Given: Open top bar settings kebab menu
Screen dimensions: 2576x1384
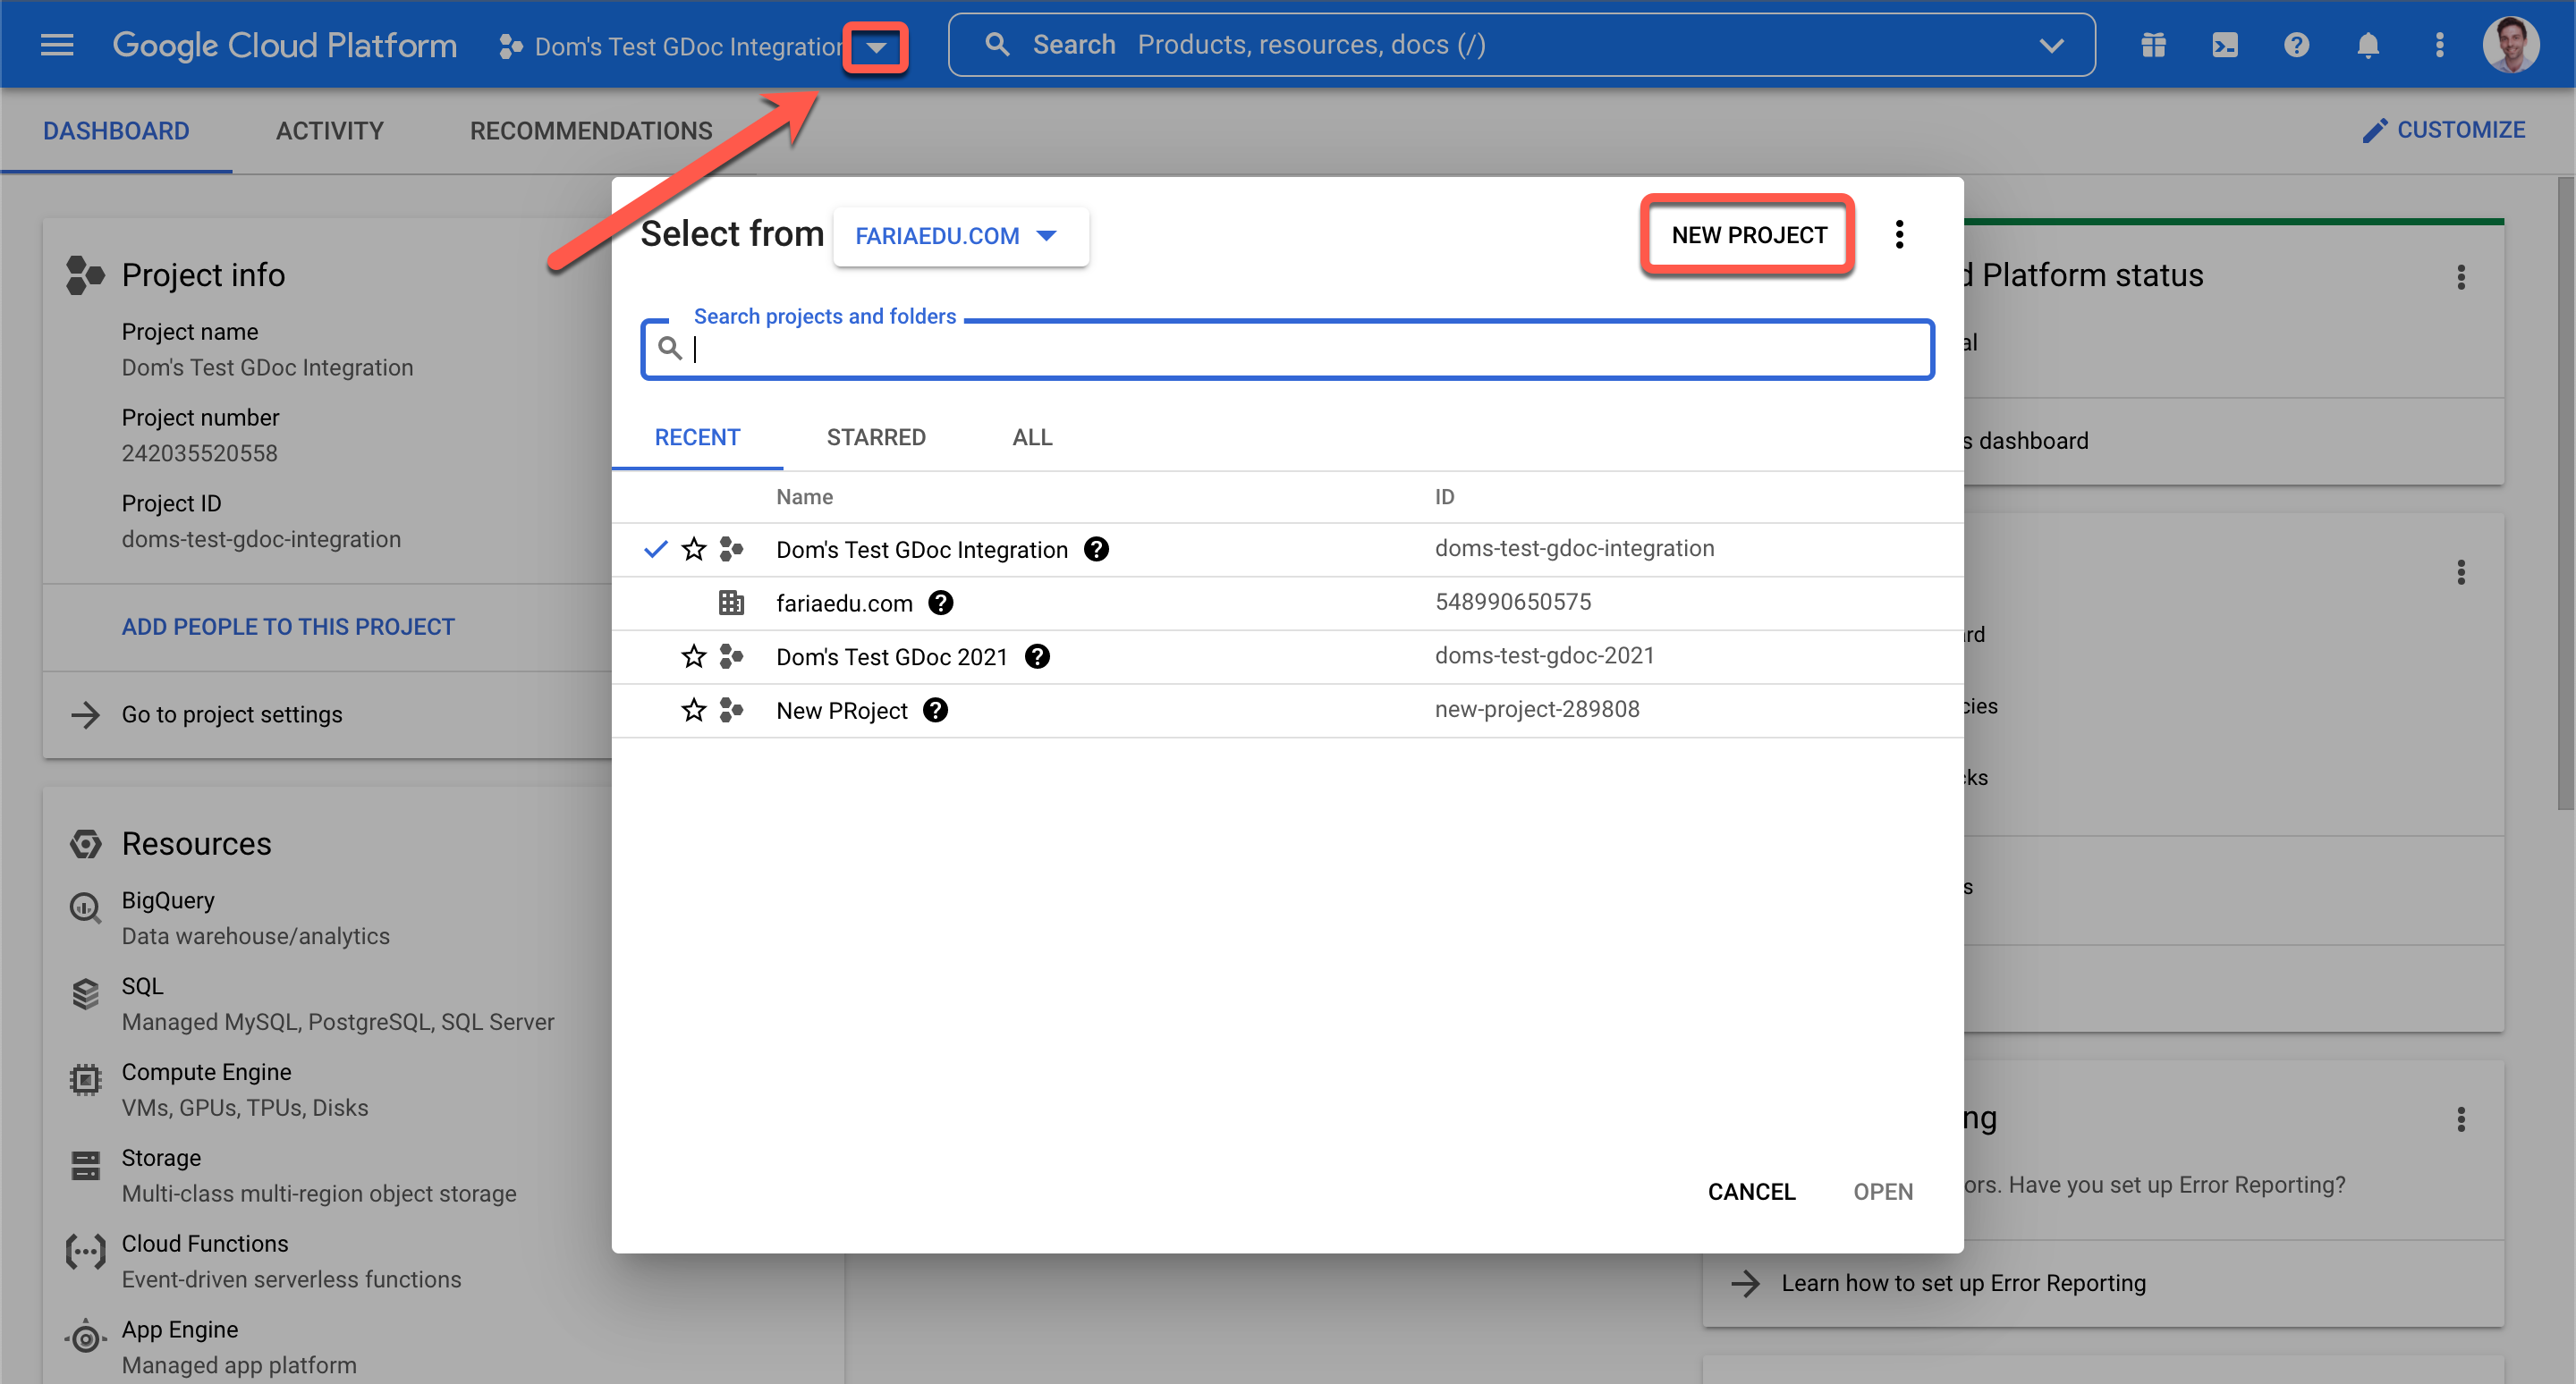Looking at the screenshot, I should [2439, 45].
